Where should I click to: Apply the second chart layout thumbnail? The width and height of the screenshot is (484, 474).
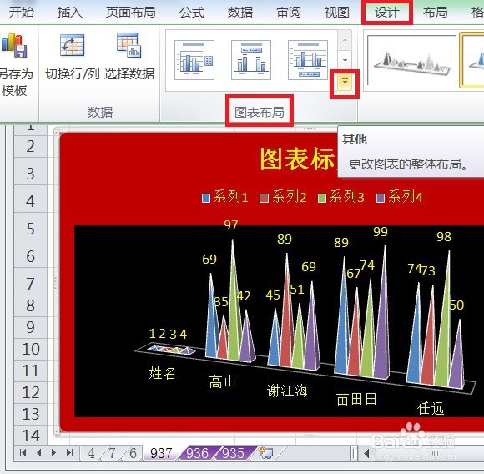tap(251, 60)
